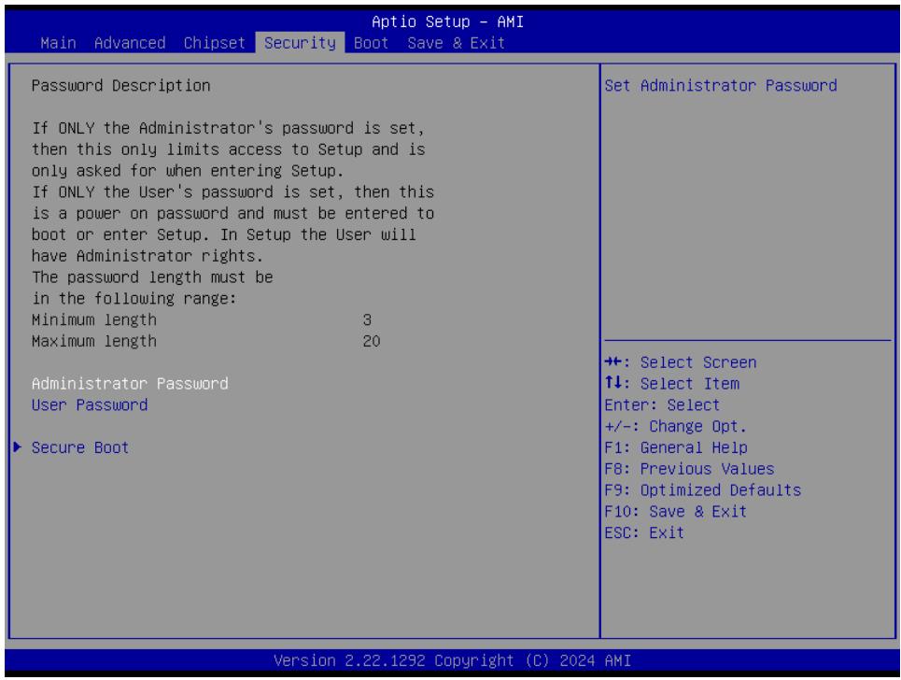
Task: Click the triangle arrow beside Secure Boot
Action: click(x=17, y=447)
